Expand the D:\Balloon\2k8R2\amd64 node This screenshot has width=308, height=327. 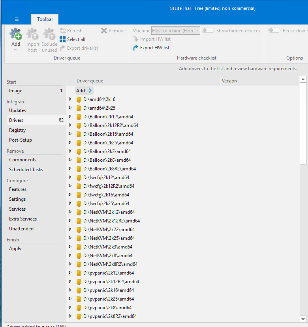pos(70,168)
